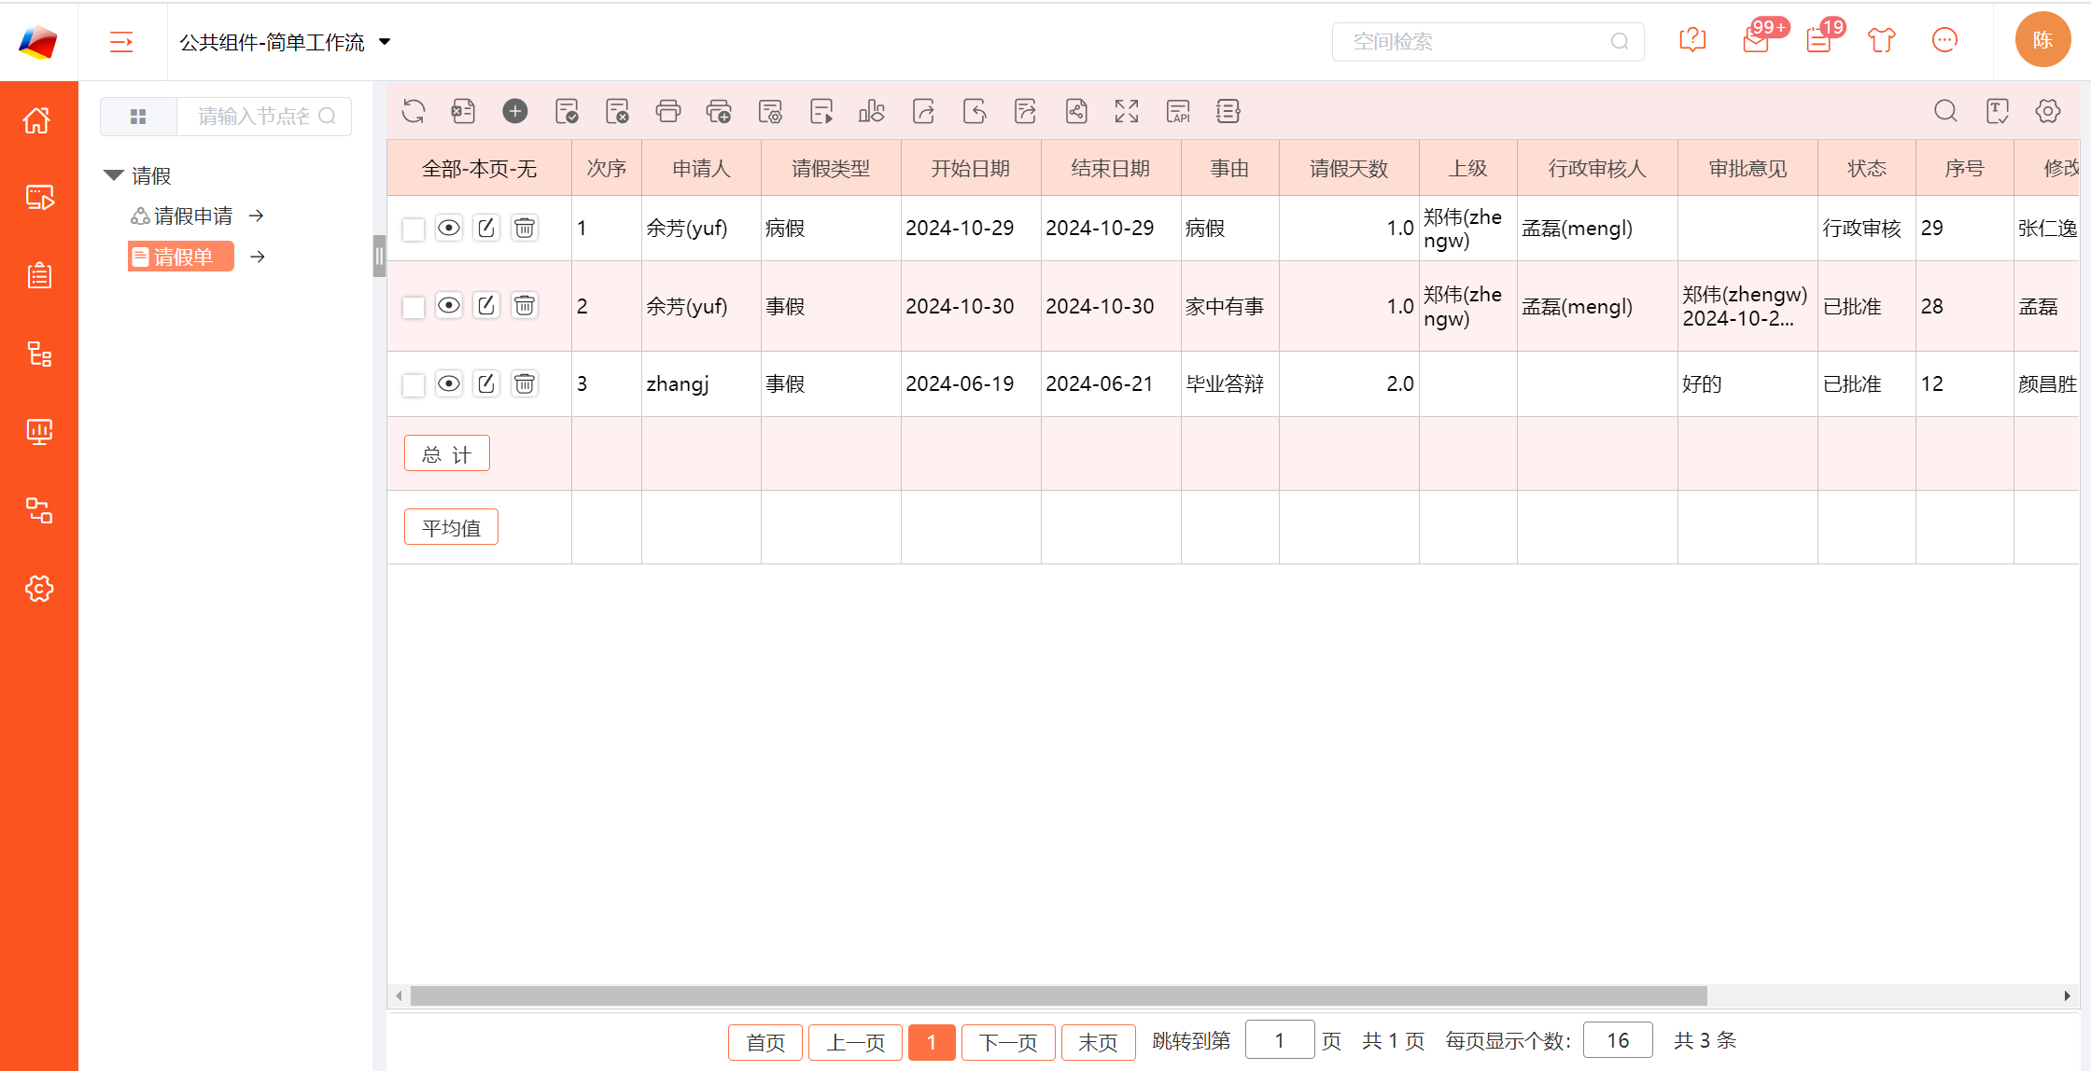Image resolution: width=2091 pixels, height=1071 pixels.
Task: Select checkbox for row 2 家中有事
Action: pyautogui.click(x=414, y=308)
